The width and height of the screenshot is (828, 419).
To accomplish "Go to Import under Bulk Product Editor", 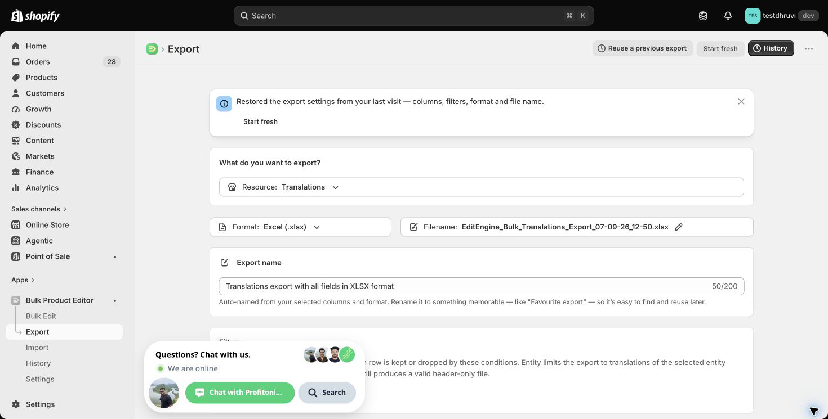I will pos(37,348).
